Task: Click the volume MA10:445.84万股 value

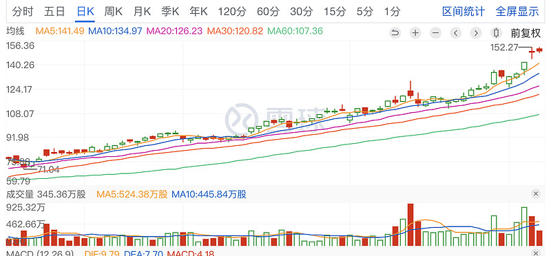Action: [209, 194]
